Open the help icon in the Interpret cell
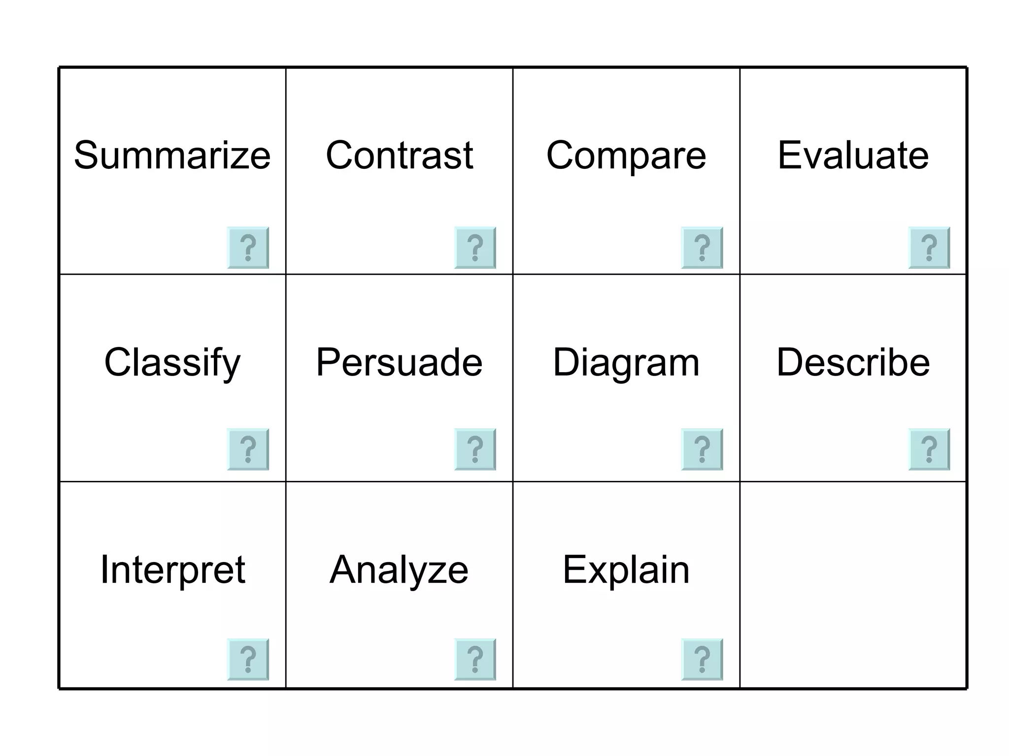 [x=248, y=660]
